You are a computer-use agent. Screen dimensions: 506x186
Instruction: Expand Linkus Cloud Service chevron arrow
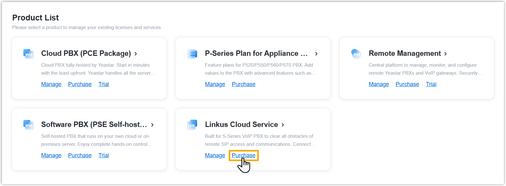[x=283, y=125]
